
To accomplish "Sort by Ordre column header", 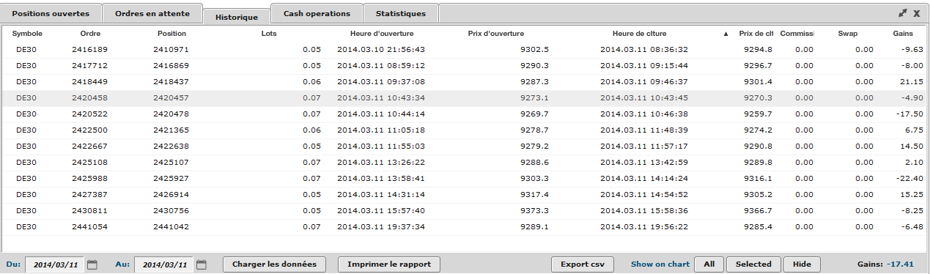I will tap(91, 34).
